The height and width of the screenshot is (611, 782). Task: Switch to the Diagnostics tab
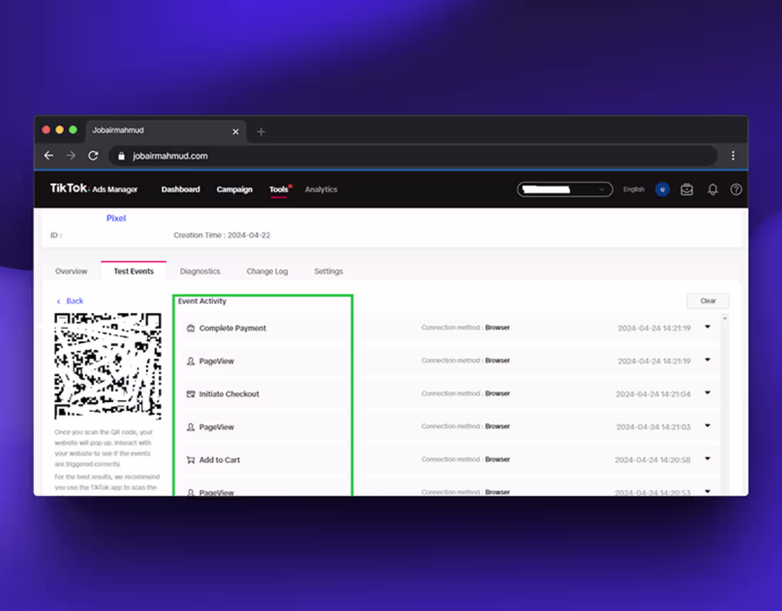200,271
